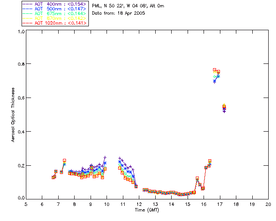Viewport: 276px width, 221px height.
Task: Click the y-axis label 0.0
Action: click(21, 198)
